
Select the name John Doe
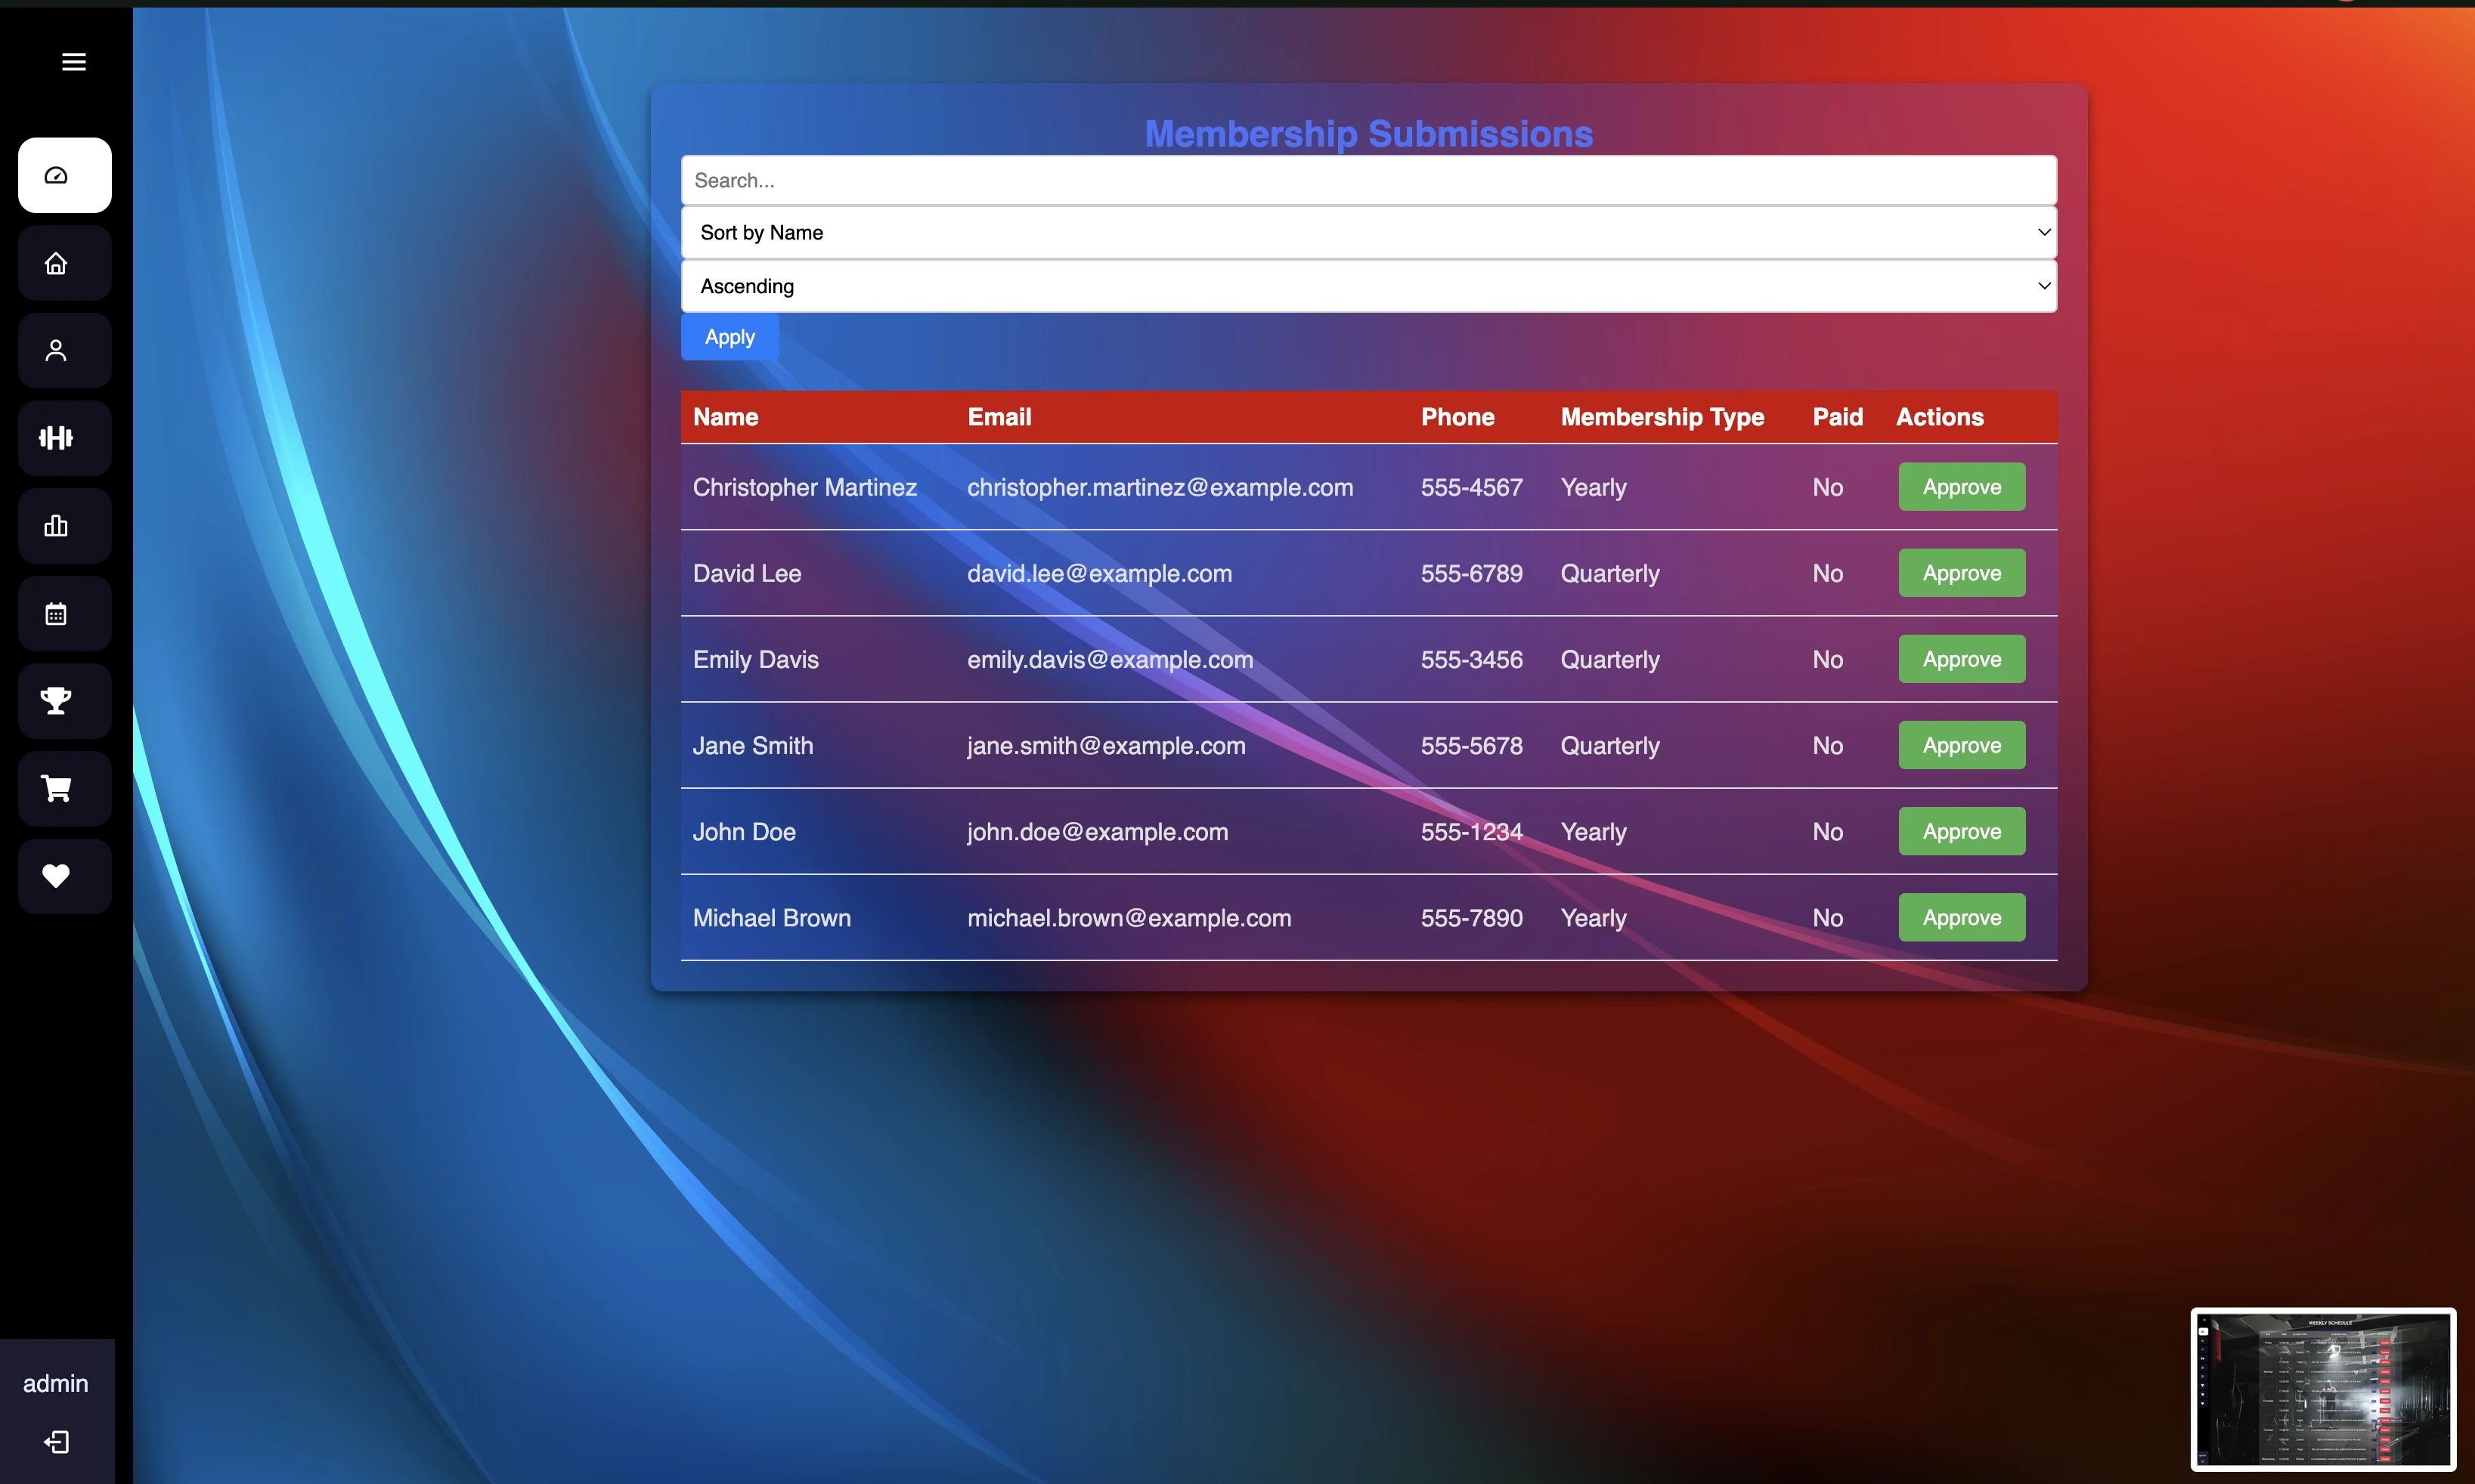click(x=745, y=831)
